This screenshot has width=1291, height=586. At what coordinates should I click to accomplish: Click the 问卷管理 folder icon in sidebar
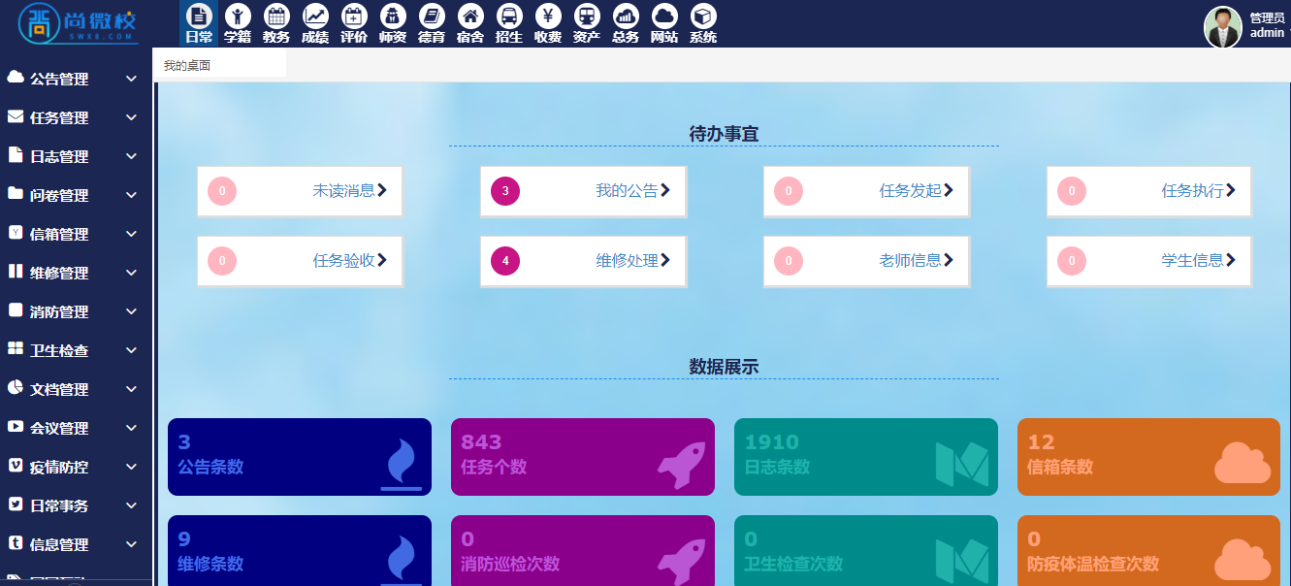point(16,194)
